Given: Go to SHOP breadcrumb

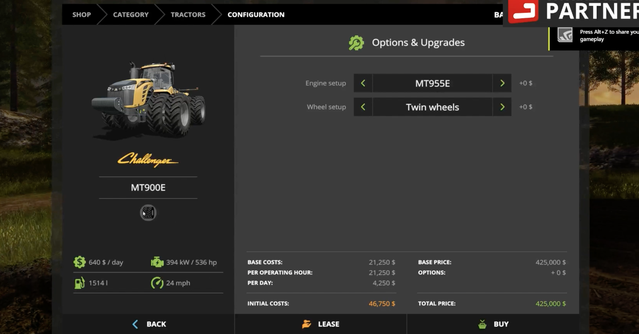Looking at the screenshot, I should [x=81, y=14].
